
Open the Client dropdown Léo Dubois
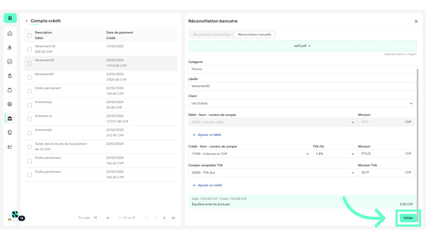click(302, 103)
